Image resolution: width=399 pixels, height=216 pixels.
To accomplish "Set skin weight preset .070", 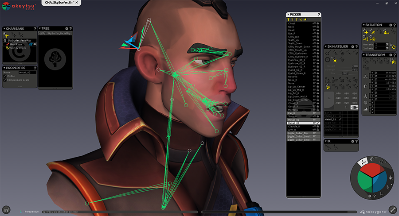I will click(338, 93).
